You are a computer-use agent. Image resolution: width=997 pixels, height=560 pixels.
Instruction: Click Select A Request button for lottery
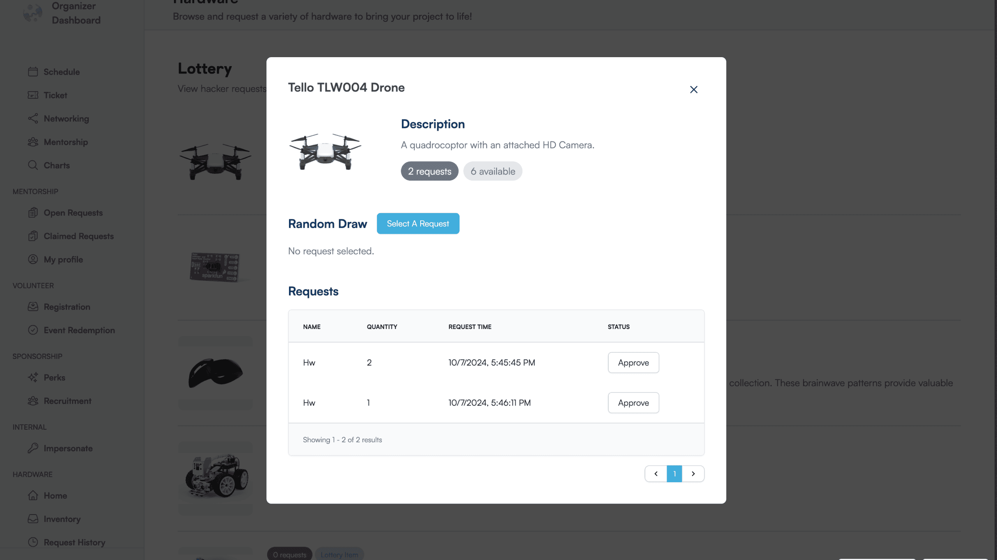coord(418,223)
